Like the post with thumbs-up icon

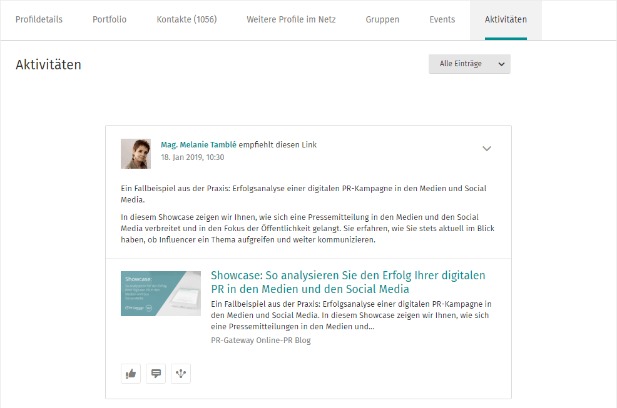131,374
